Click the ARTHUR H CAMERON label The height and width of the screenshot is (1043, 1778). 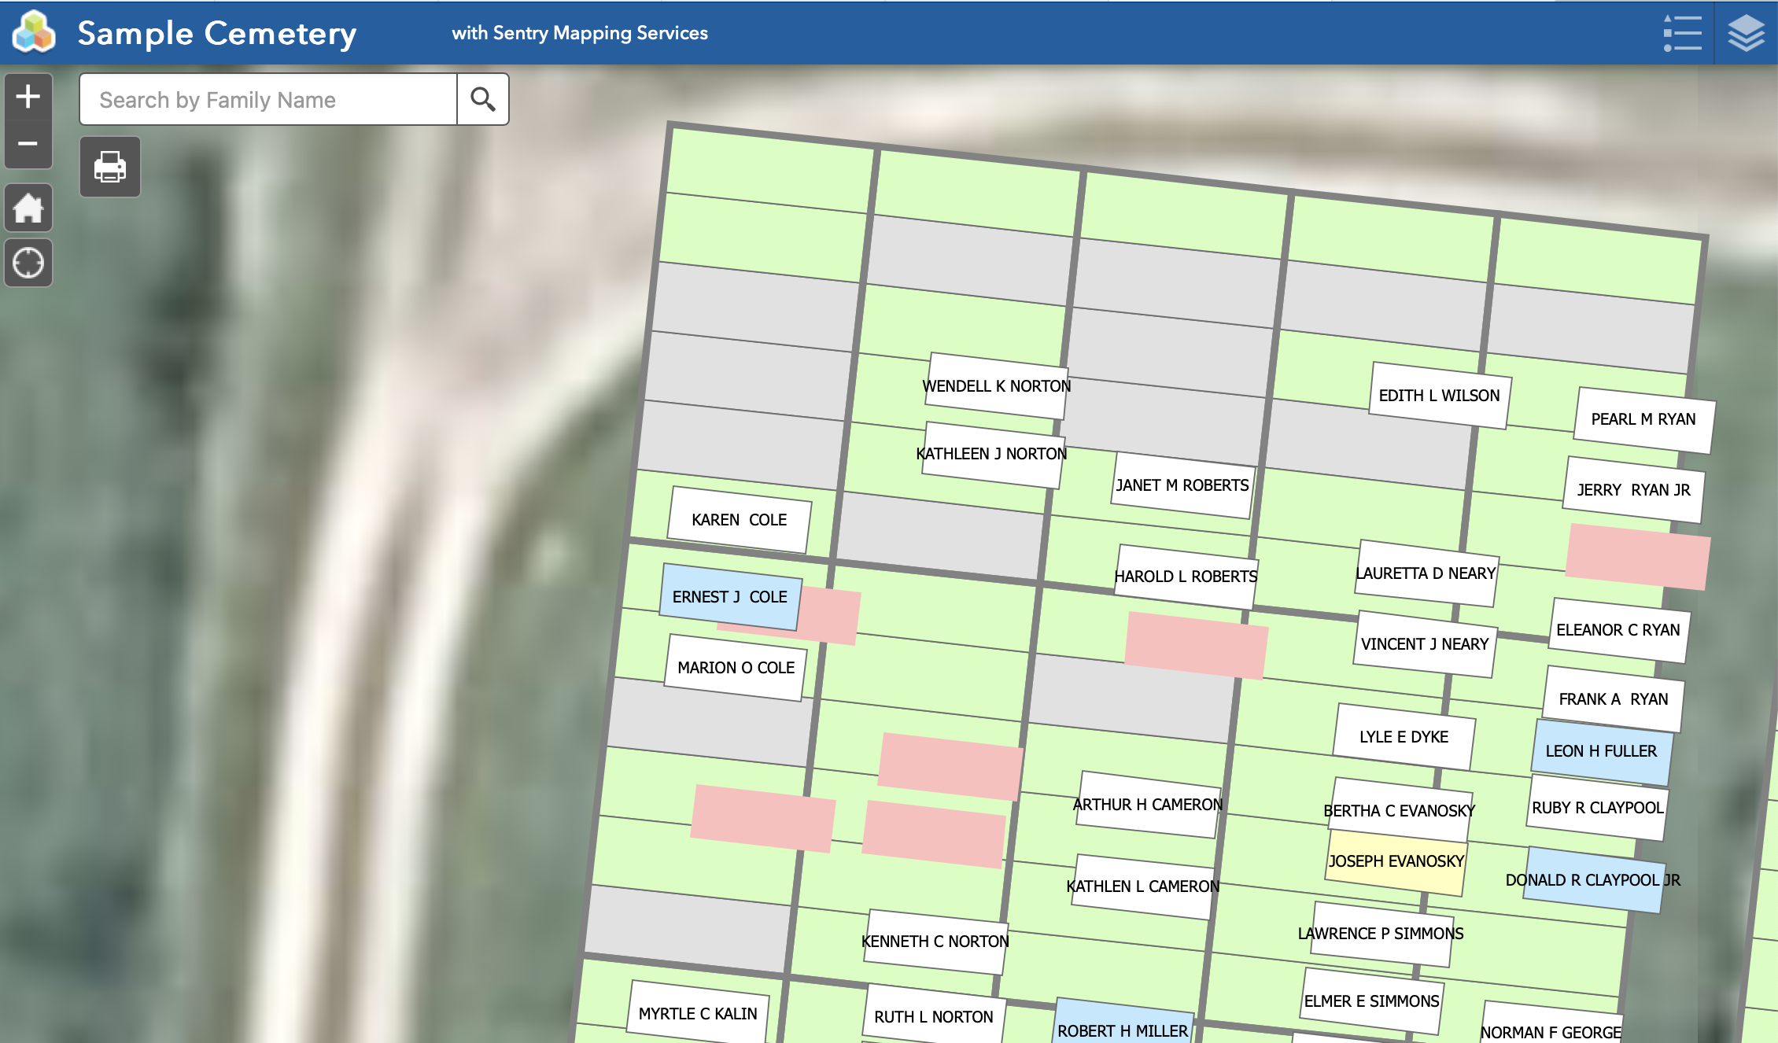click(x=1147, y=805)
